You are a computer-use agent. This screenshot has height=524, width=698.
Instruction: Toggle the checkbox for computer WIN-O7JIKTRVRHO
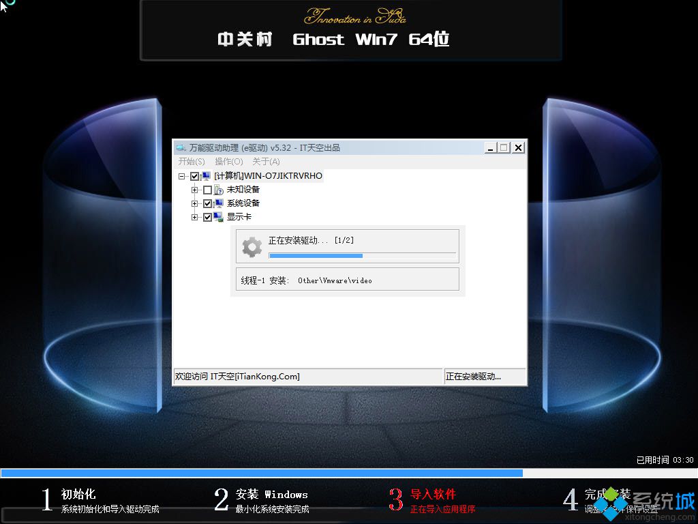pos(194,177)
